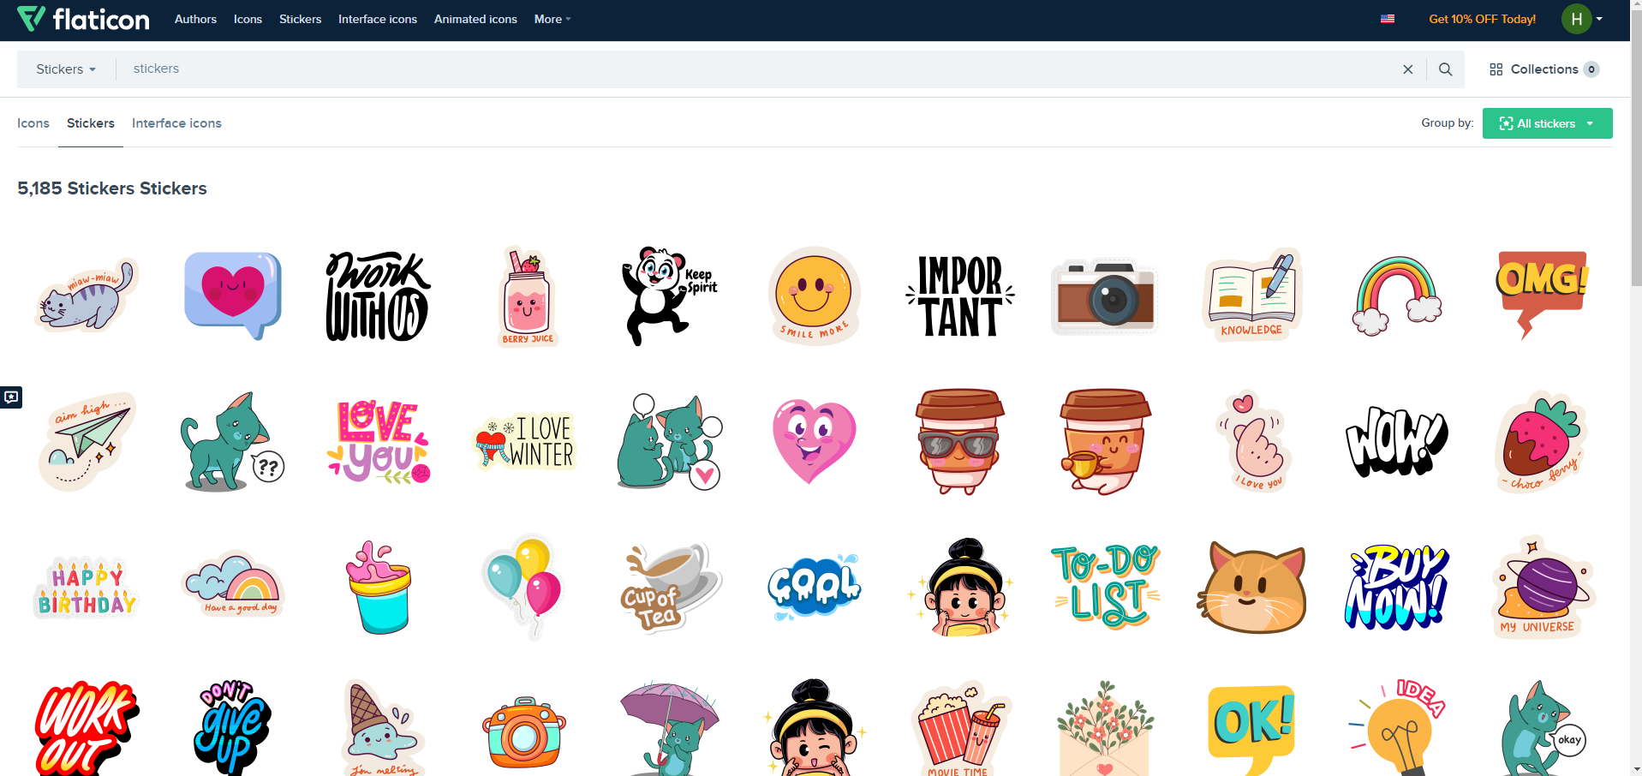Open account menu via the H avatar

pyautogui.click(x=1576, y=18)
